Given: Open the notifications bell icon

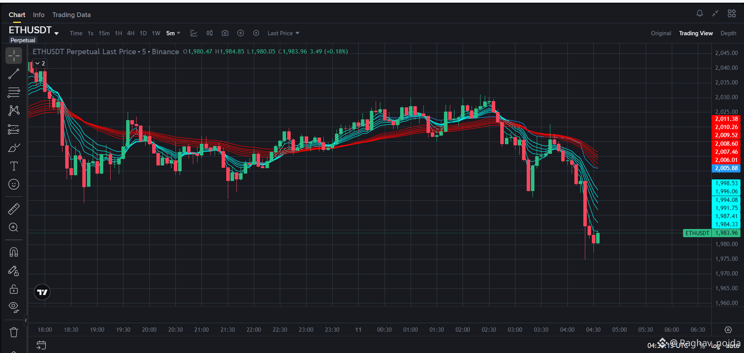Looking at the screenshot, I should 700,14.
